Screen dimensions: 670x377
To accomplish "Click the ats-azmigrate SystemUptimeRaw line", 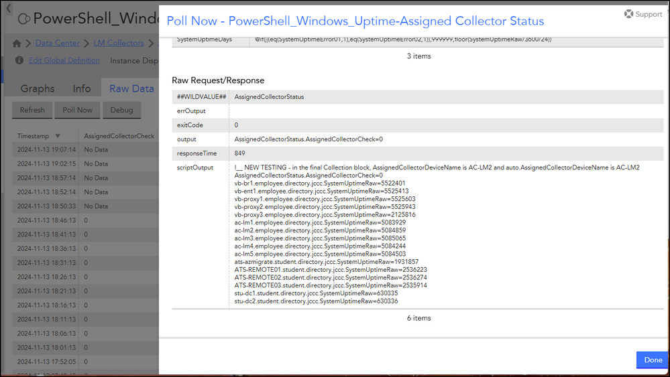I will tap(327, 262).
